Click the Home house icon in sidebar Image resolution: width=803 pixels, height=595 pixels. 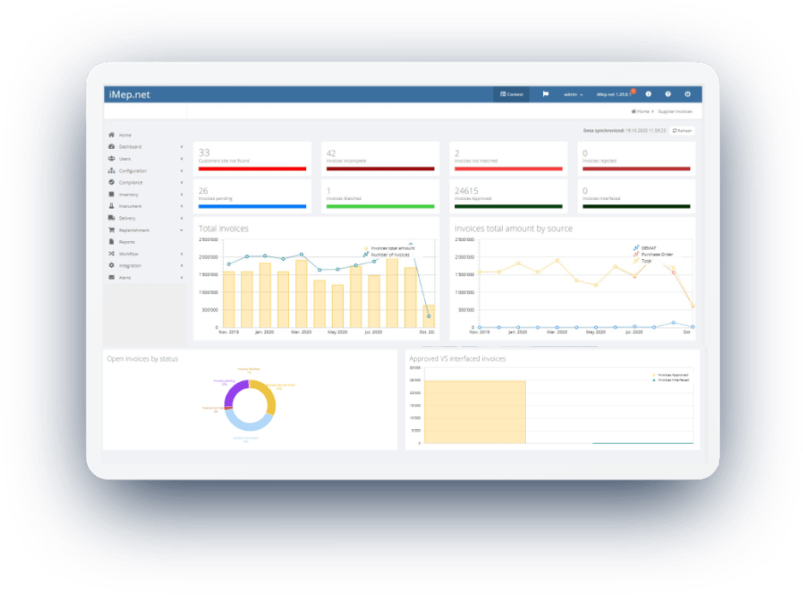tap(111, 135)
